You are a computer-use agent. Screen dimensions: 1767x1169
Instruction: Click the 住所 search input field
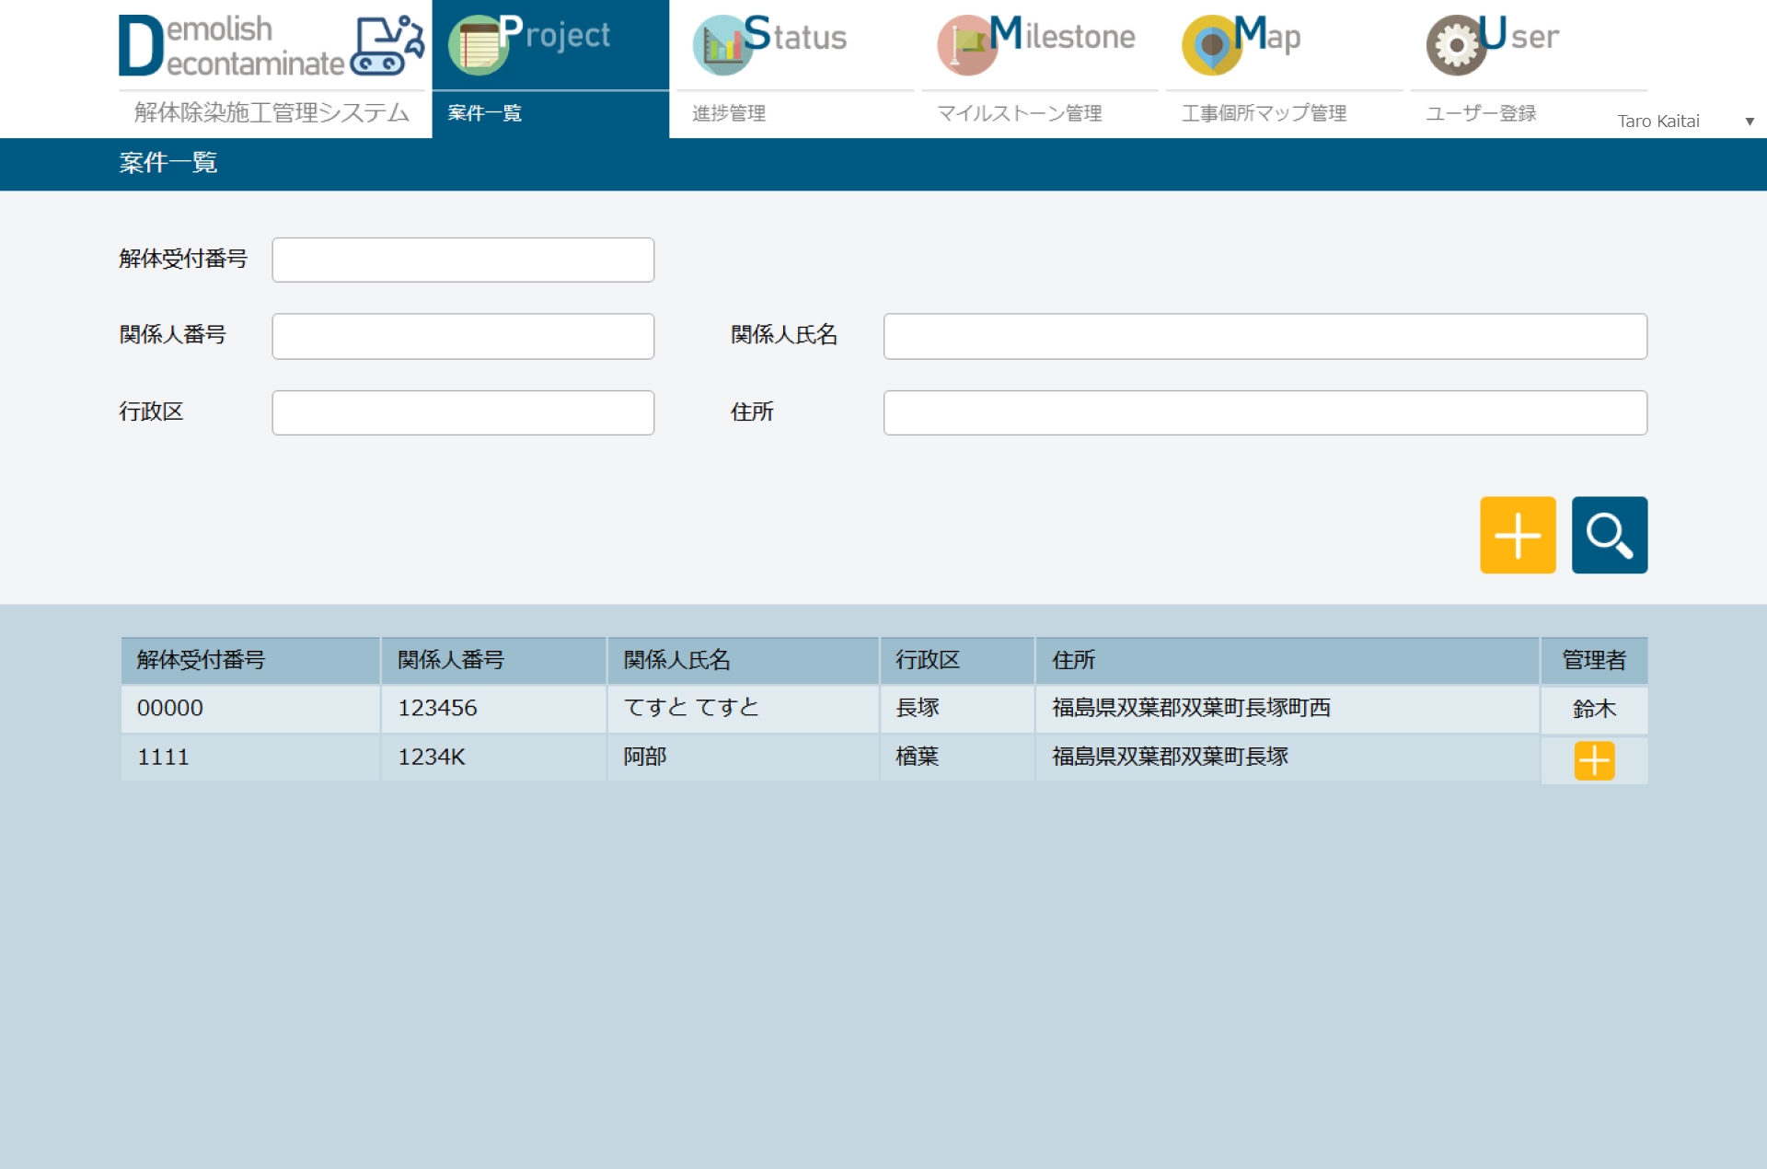coord(1265,412)
